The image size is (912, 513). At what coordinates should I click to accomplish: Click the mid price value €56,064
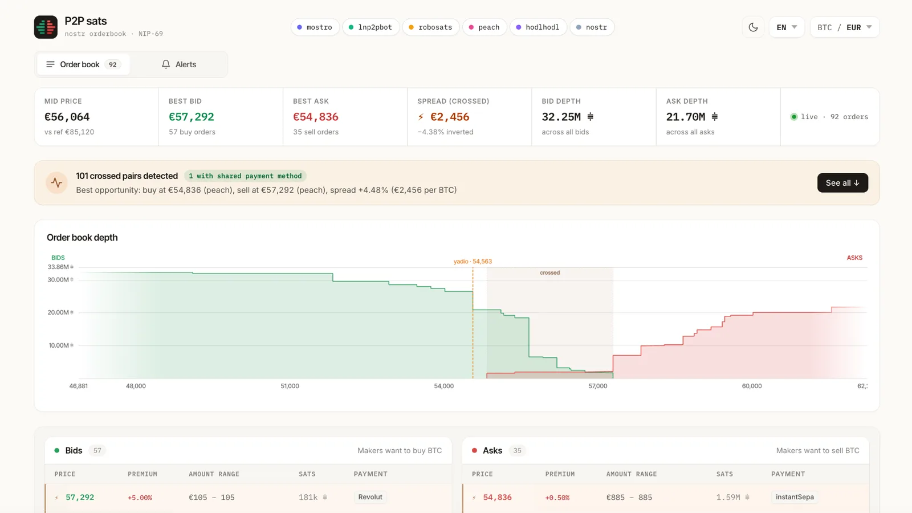point(67,117)
